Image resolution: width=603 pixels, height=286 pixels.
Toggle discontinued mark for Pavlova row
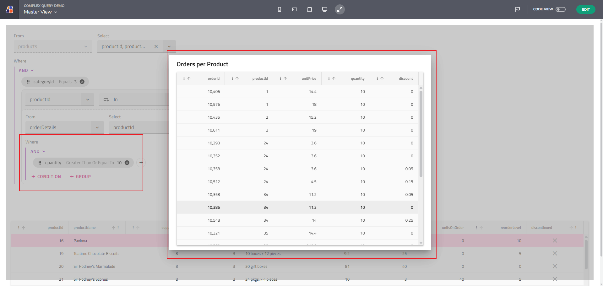(555, 241)
